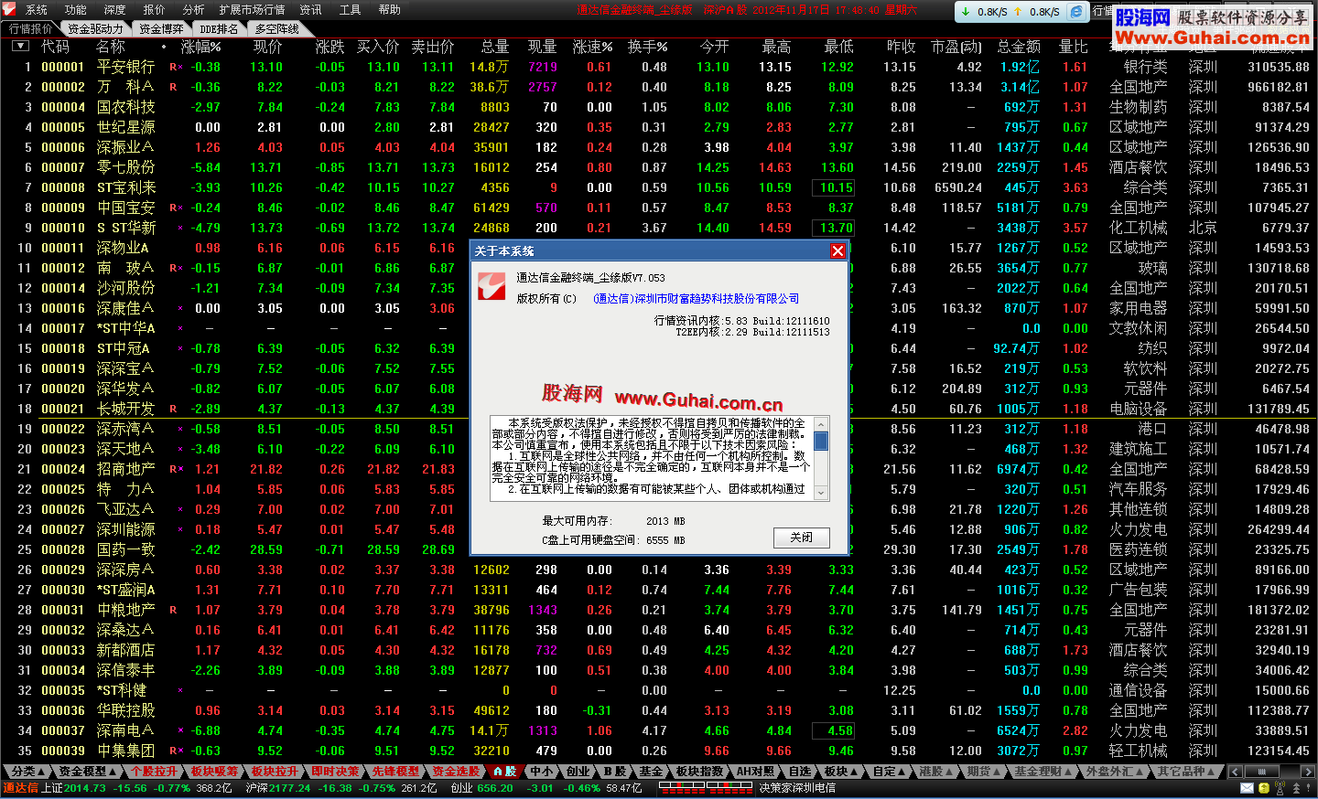Open the 扩展市场行情 menu
The image size is (1318, 799).
(x=253, y=10)
